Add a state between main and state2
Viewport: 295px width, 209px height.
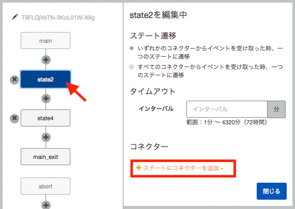tap(46, 60)
